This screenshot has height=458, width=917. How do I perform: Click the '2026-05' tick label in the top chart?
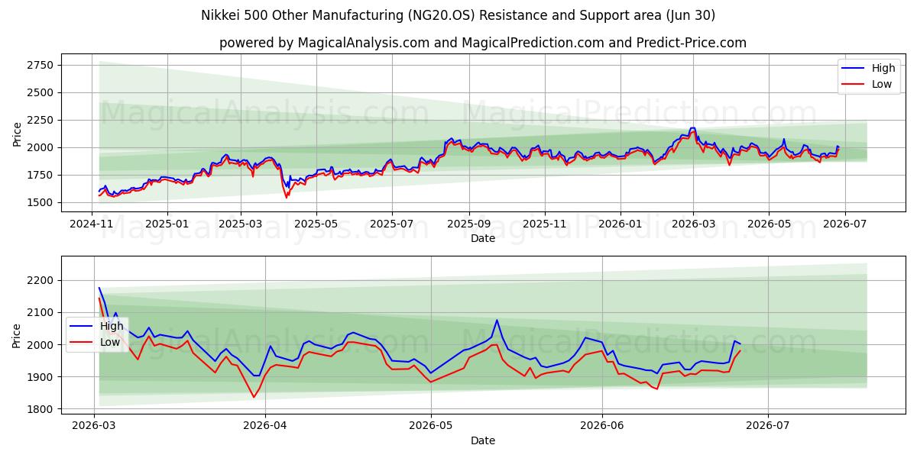point(768,225)
